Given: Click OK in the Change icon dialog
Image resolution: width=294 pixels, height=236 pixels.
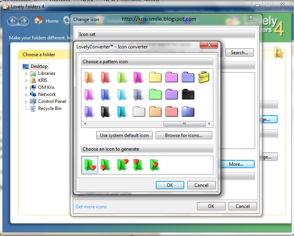Looking at the screenshot, I should [x=211, y=206].
